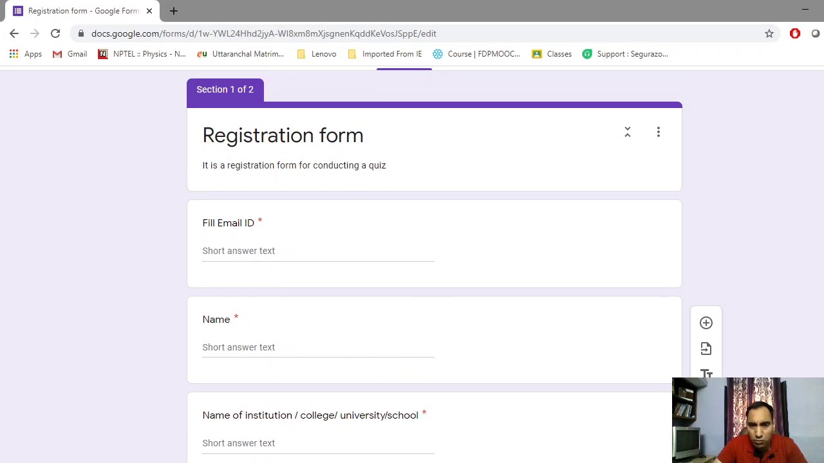Collapse section using the chevron icon
Screen dimensions: 824x463
pyautogui.click(x=628, y=132)
